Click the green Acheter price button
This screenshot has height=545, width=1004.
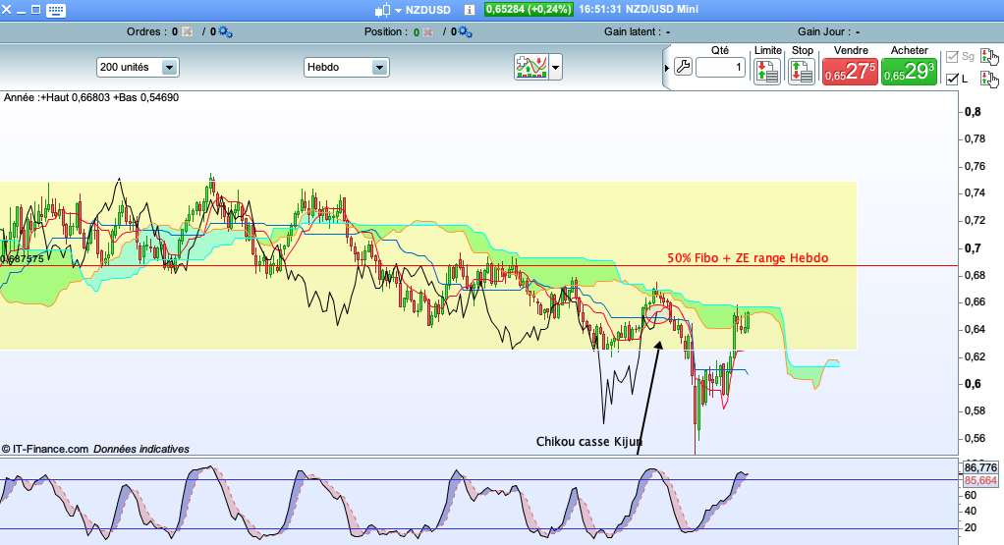909,72
